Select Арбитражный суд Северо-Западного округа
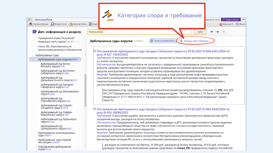 [57, 107]
